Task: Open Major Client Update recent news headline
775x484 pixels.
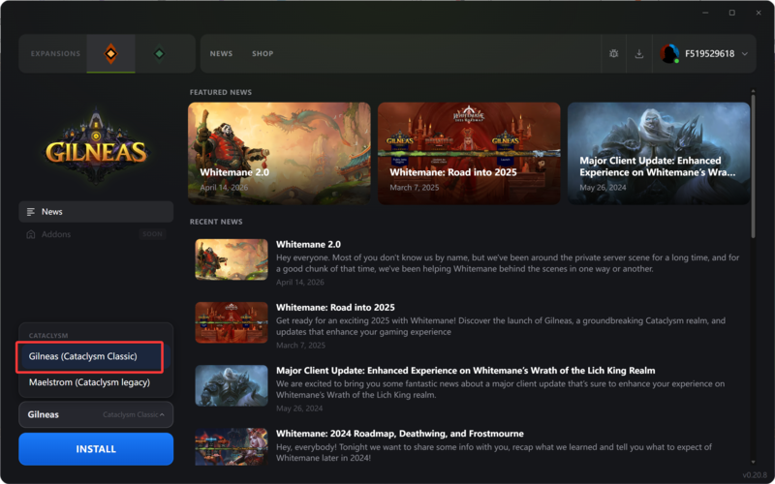Action: point(466,371)
